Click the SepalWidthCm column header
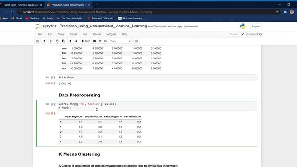 (93, 116)
